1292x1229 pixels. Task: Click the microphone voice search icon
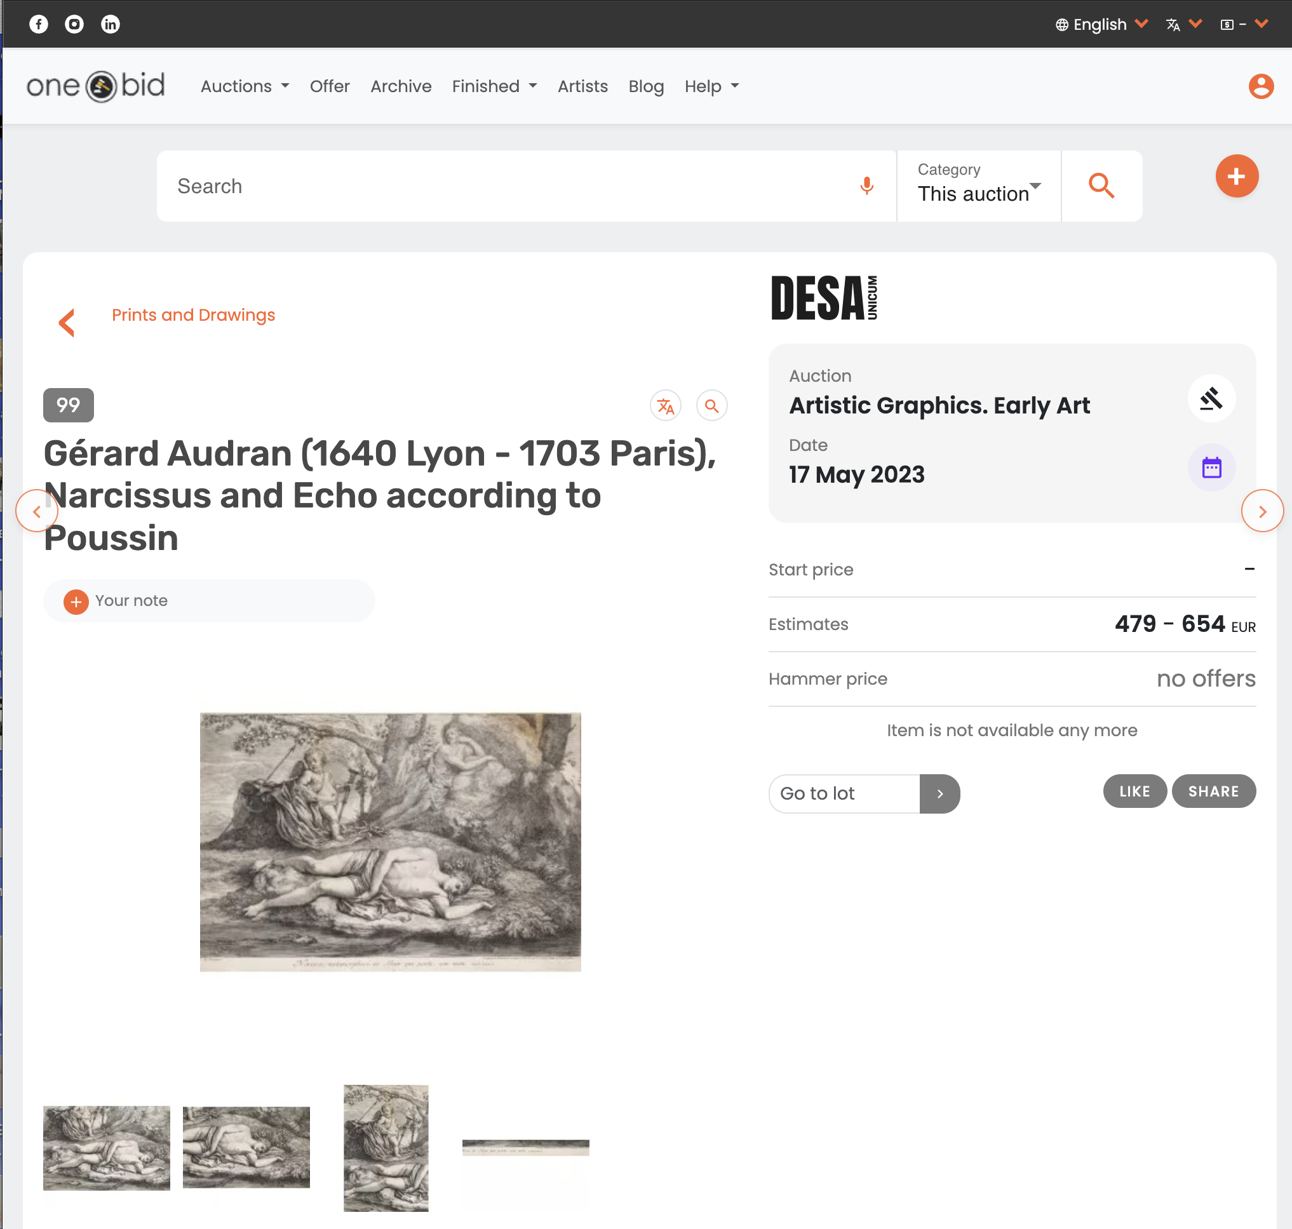[866, 186]
